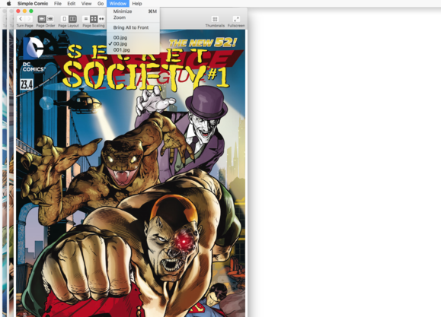Switch to single page layout
The image size is (441, 317).
(65, 19)
